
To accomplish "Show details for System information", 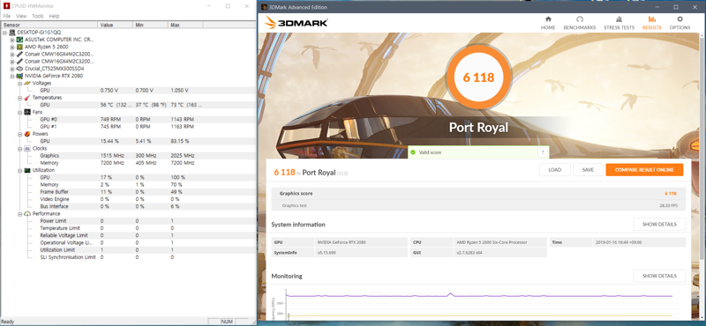I will click(x=659, y=224).
